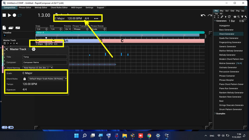Click the browser filter funnel icon
Viewport: 249px width, 140px height.
point(242,17)
